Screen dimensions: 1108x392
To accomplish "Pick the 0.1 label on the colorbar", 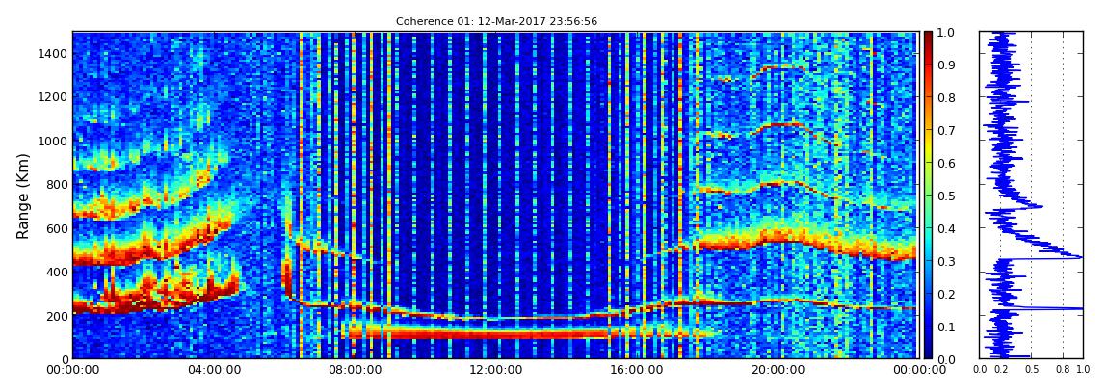I will [x=946, y=327].
